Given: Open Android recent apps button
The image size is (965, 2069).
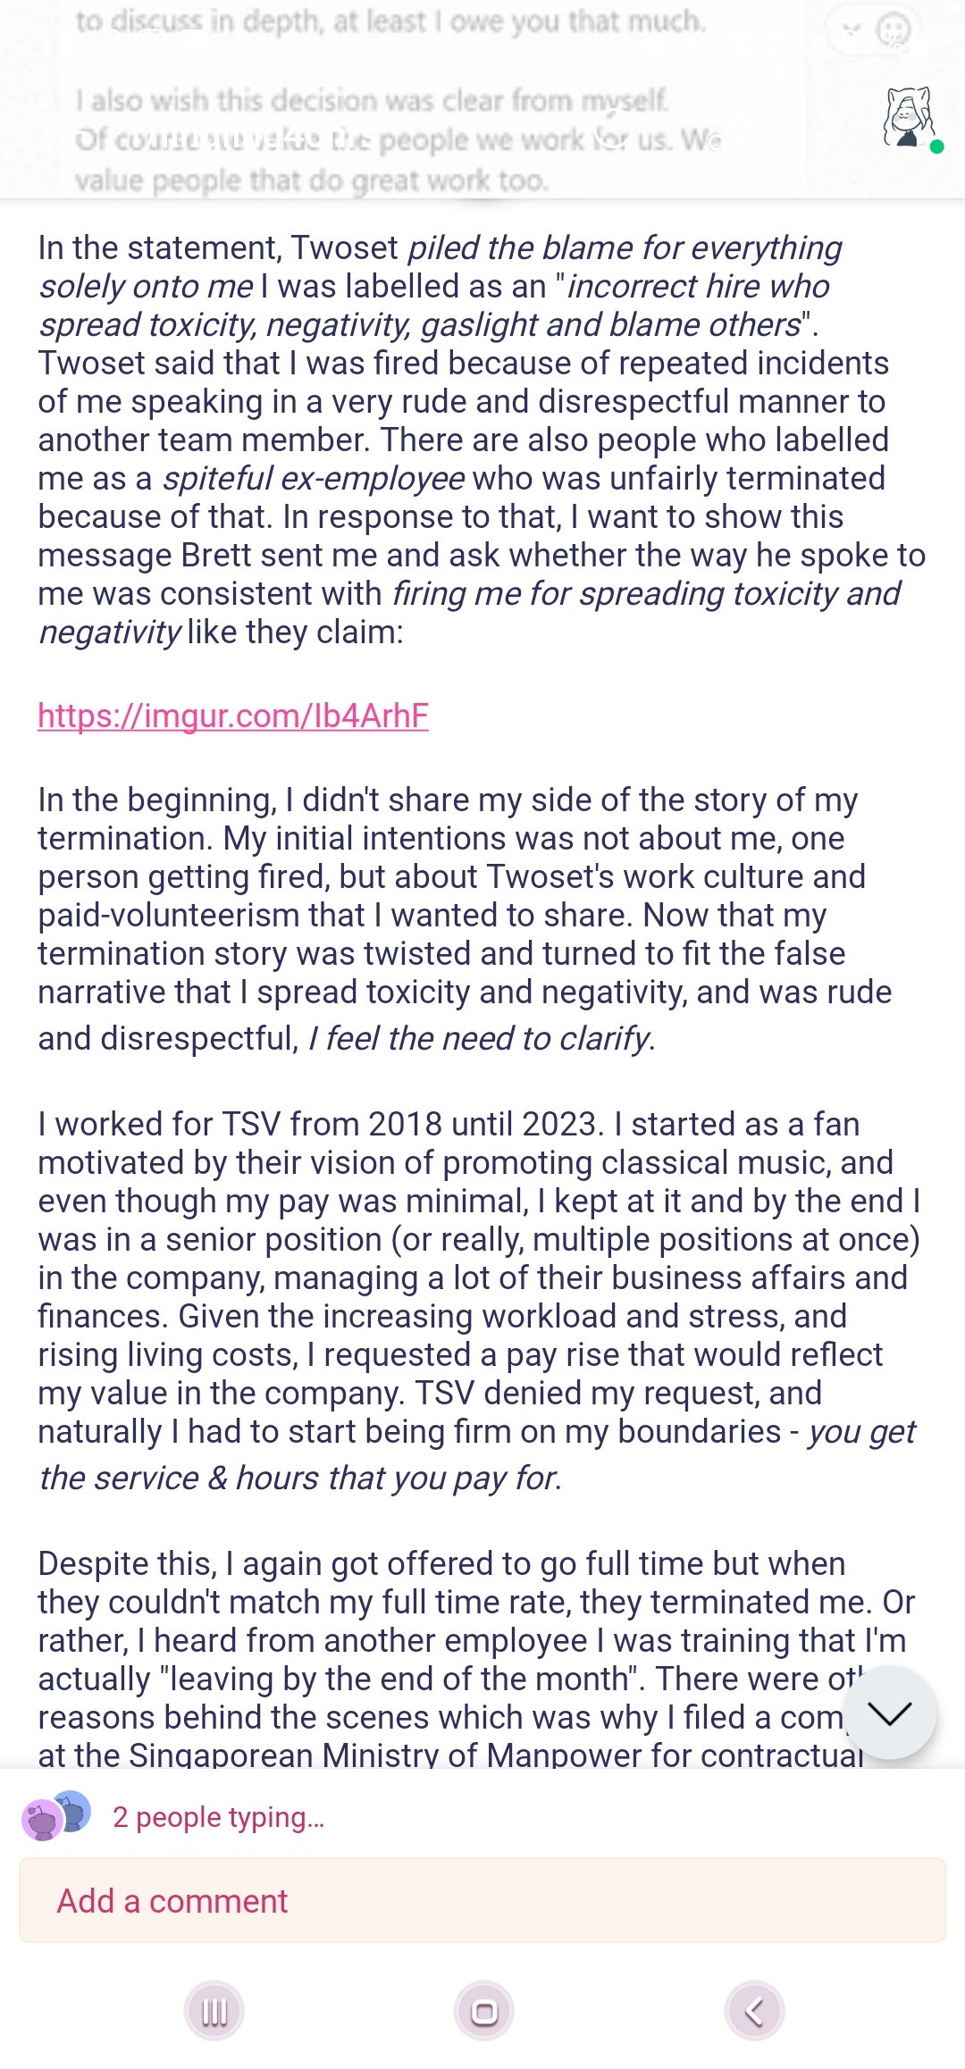Looking at the screenshot, I should point(214,2012).
